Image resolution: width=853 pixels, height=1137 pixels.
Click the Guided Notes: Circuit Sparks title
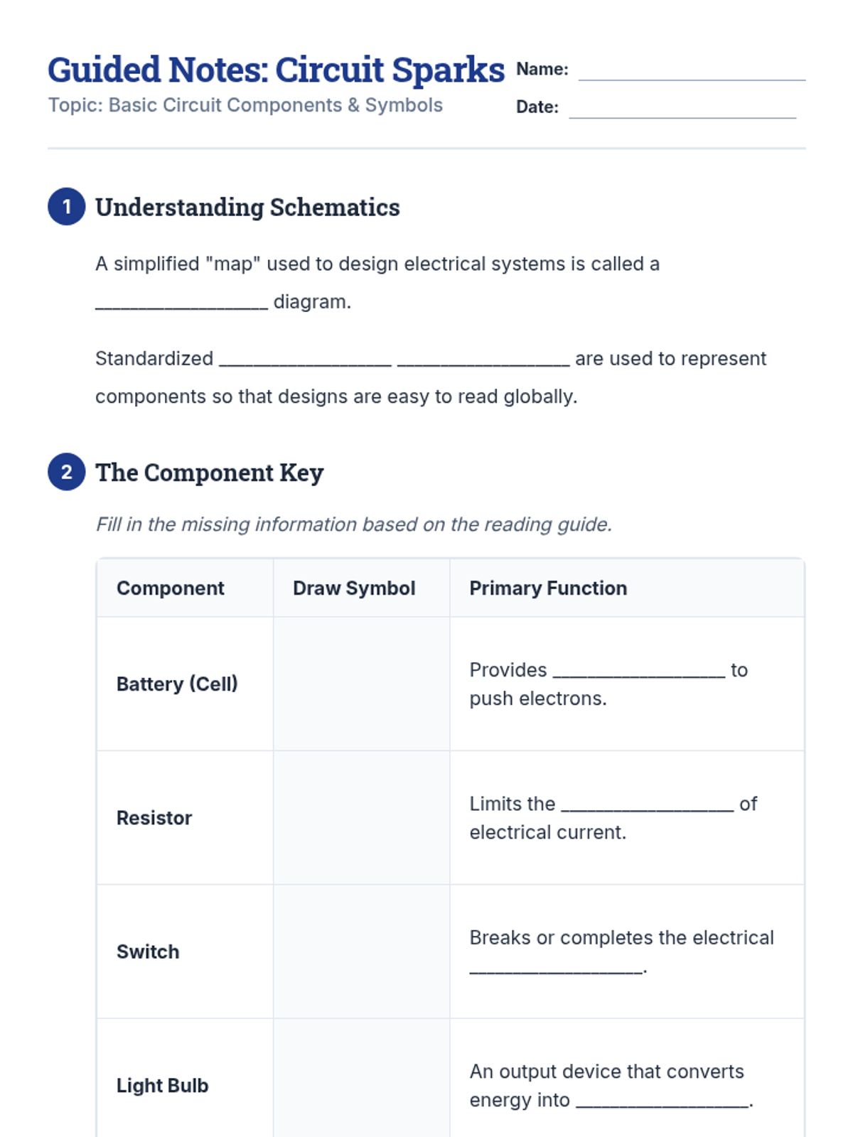coord(276,70)
